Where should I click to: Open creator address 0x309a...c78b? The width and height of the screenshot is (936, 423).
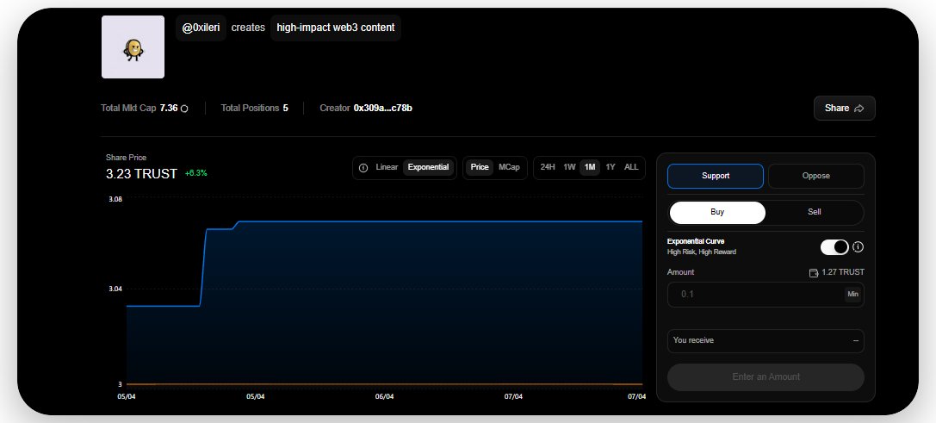382,109
